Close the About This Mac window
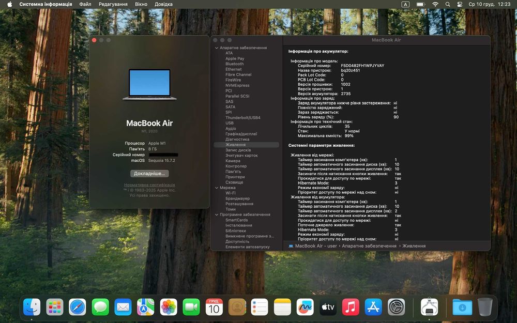Viewport: 517px width, 323px height. pyautogui.click(x=94, y=40)
